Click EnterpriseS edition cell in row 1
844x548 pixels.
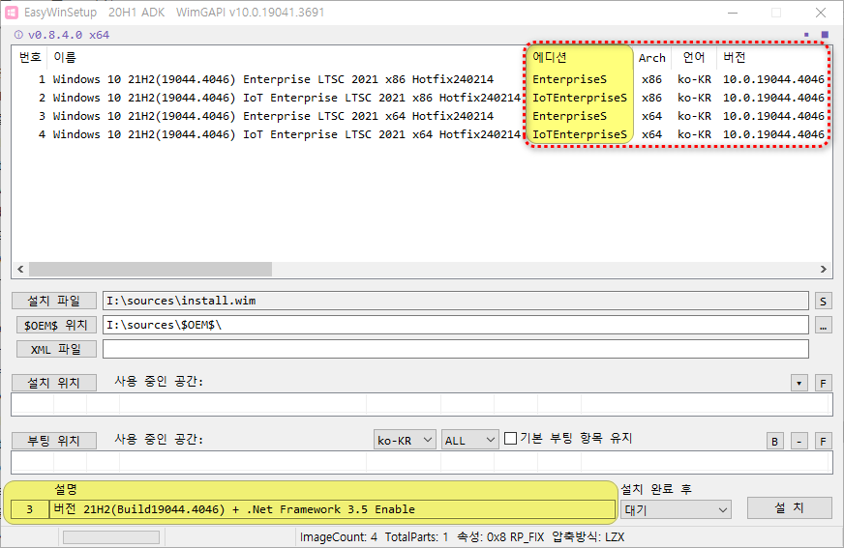click(x=569, y=79)
